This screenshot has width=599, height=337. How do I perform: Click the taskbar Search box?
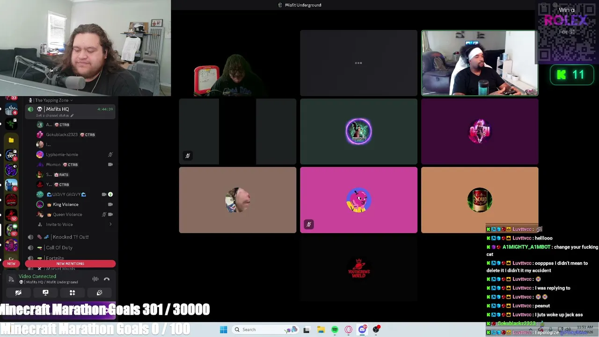point(265,330)
